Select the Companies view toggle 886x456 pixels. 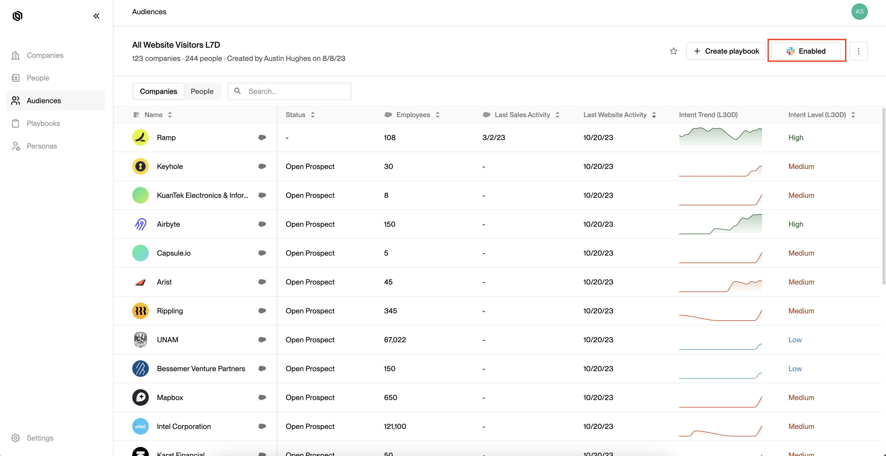click(x=158, y=91)
